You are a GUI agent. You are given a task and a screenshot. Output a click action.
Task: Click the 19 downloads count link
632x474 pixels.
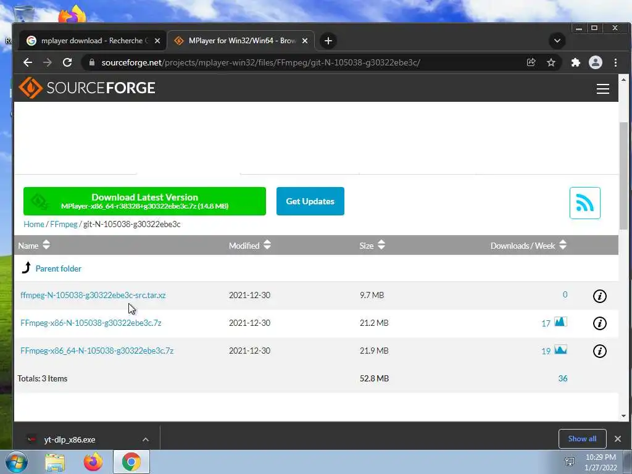point(546,351)
